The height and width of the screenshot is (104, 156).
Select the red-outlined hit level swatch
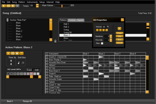[31, 74]
